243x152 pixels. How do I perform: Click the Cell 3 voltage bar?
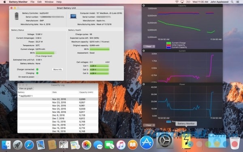tap(99, 73)
